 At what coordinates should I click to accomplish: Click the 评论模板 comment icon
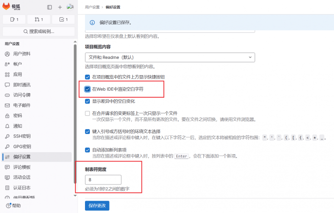point(7,167)
